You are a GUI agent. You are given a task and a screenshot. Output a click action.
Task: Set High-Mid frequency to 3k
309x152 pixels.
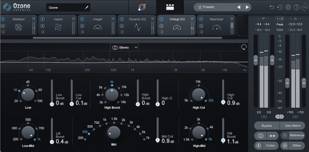(x=199, y=119)
